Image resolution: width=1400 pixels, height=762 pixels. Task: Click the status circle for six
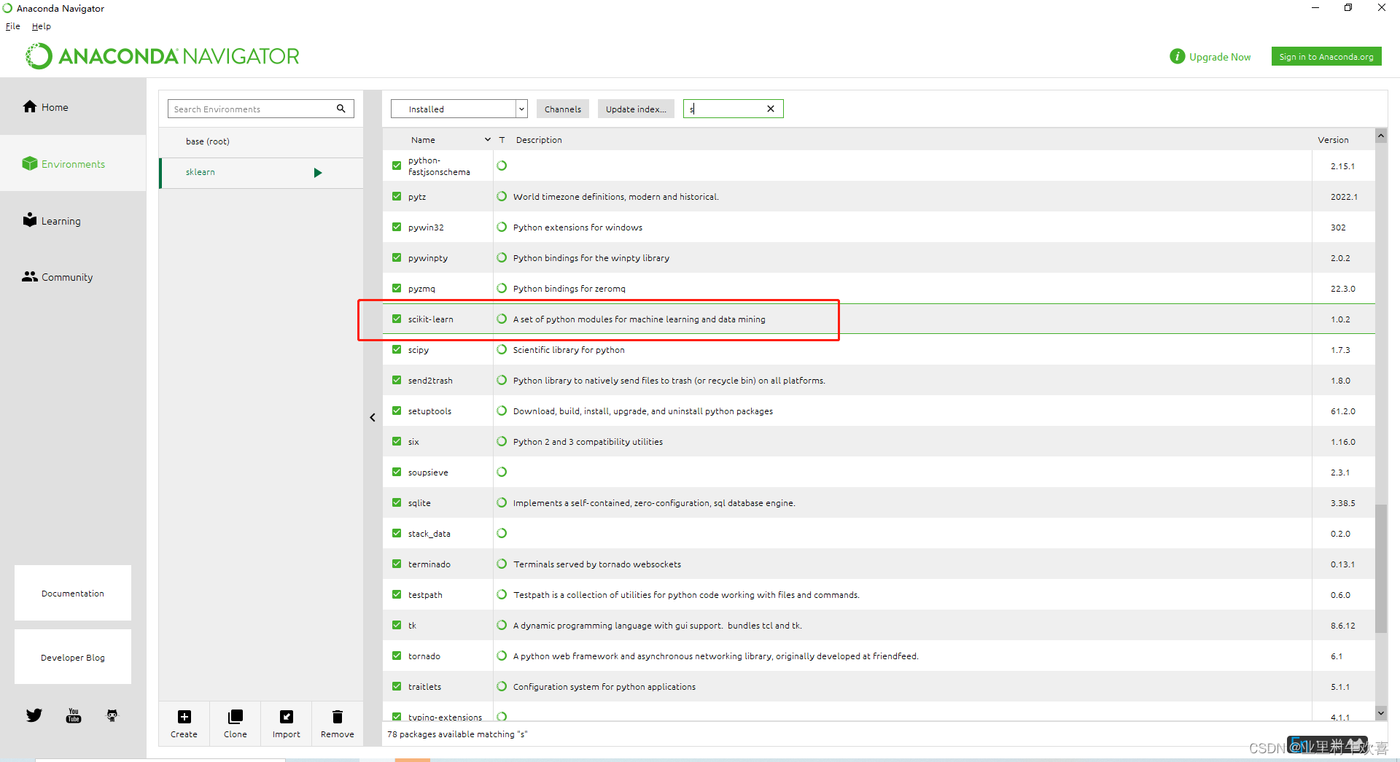click(502, 441)
